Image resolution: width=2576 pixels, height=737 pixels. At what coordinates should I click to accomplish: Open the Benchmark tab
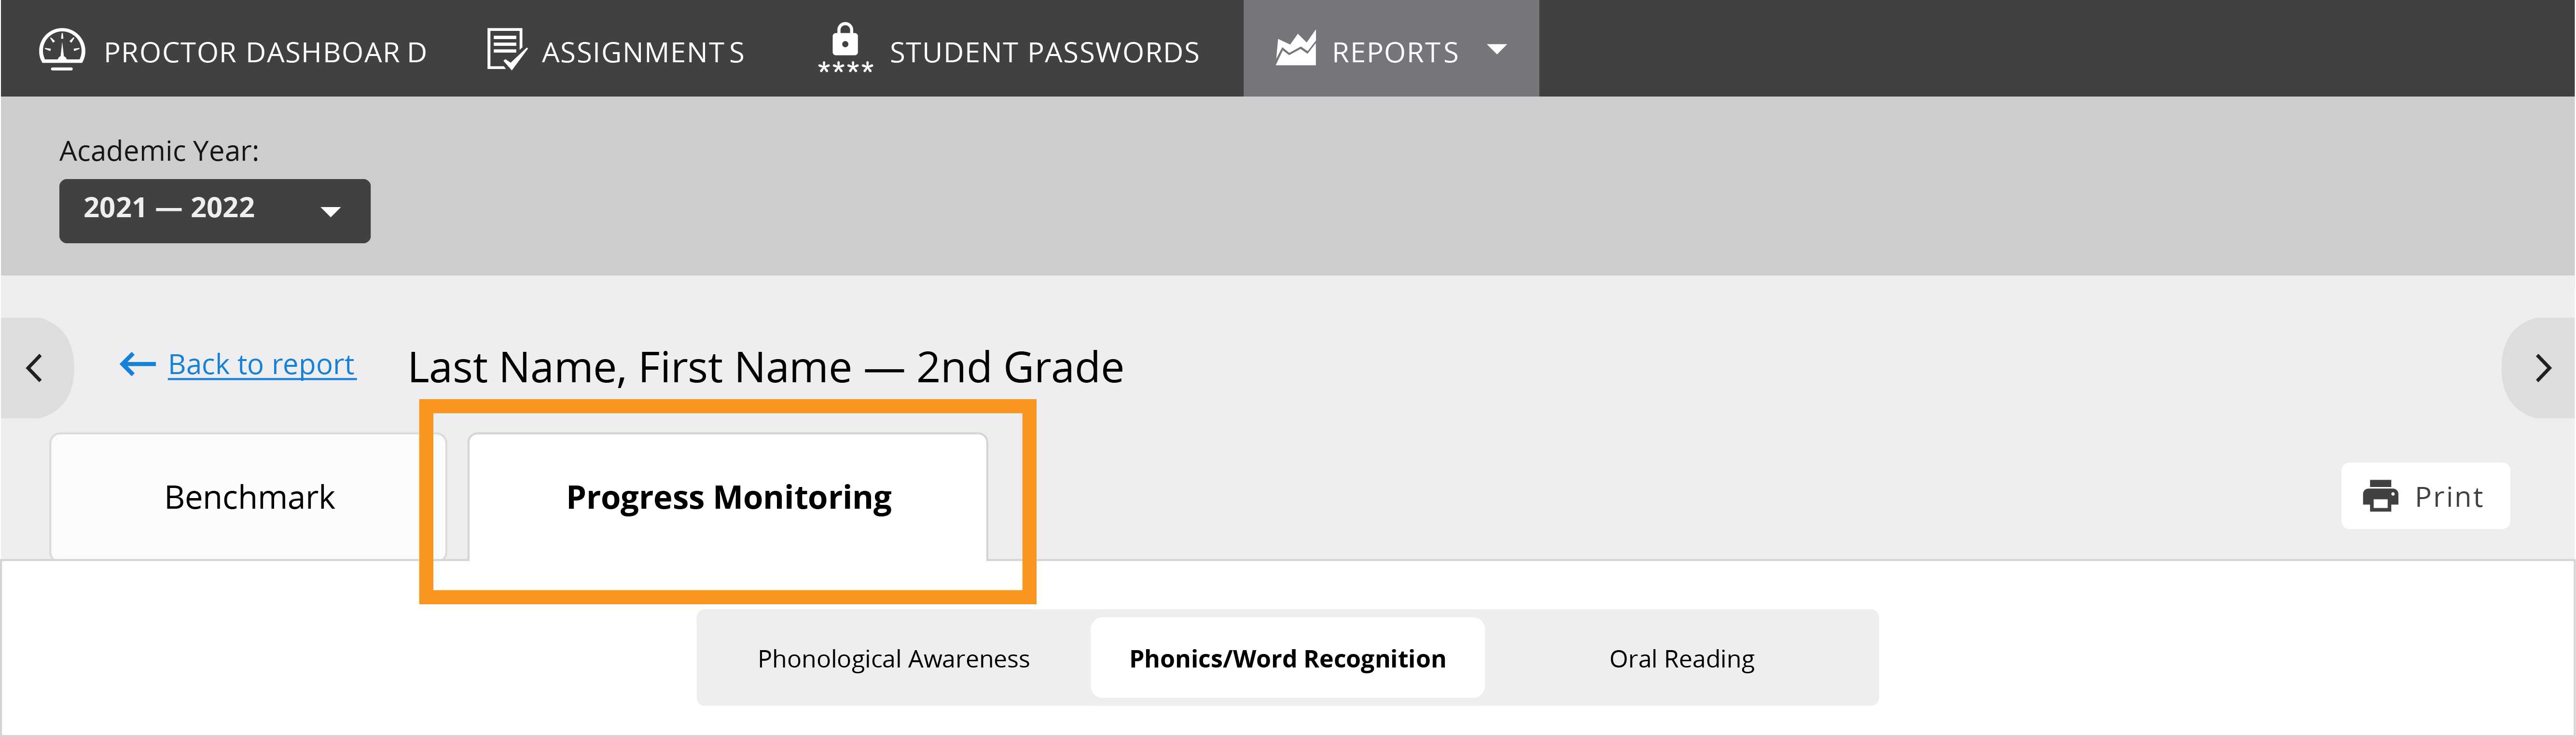pos(249,497)
